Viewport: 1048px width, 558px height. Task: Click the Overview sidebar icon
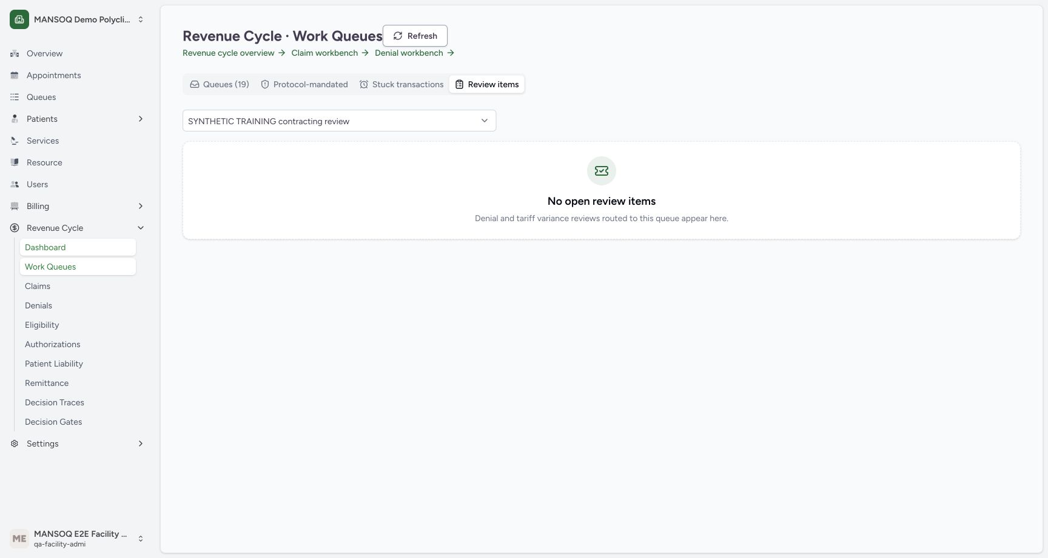[x=15, y=53]
